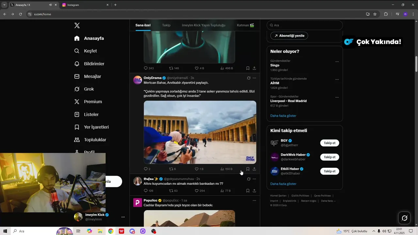
Task: Share the OnlyDrama post
Action: [x=254, y=169]
